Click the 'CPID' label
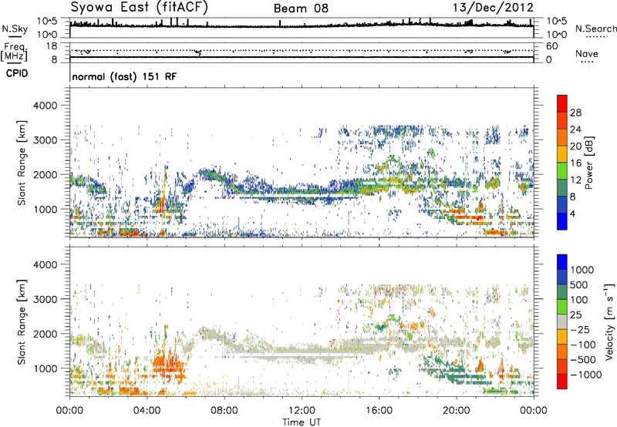Image resolution: width=617 pixels, height=427 pixels. (x=17, y=73)
